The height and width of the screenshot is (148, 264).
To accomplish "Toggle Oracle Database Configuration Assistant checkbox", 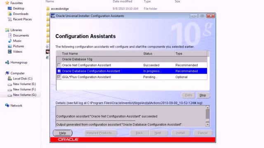I will tap(59, 71).
